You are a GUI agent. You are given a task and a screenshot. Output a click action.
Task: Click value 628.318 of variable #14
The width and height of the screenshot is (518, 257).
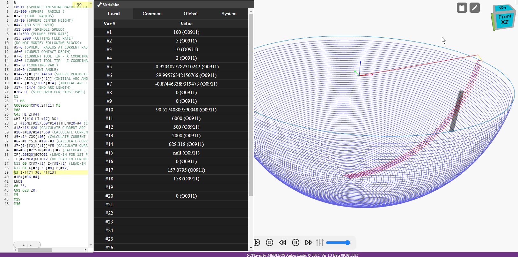(186, 144)
